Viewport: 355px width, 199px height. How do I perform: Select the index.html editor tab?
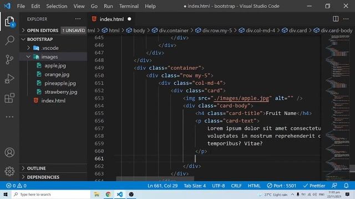pos(111,19)
